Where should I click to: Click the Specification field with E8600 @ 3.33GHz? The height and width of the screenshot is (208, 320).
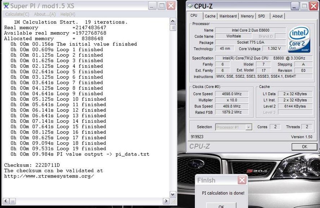click(x=264, y=58)
